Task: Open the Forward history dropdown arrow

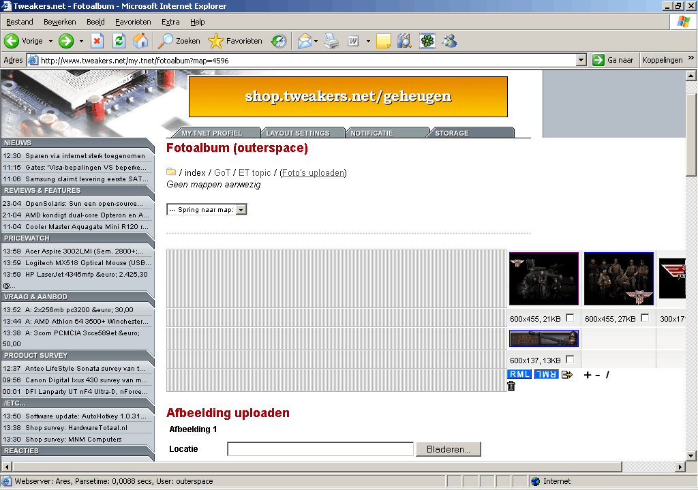Action: pos(81,41)
